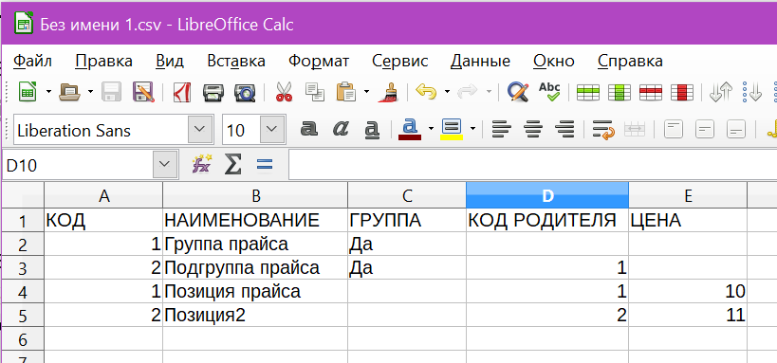Viewport: 777px width, 363px height.
Task: Select row 5 header
Action: pos(23,316)
